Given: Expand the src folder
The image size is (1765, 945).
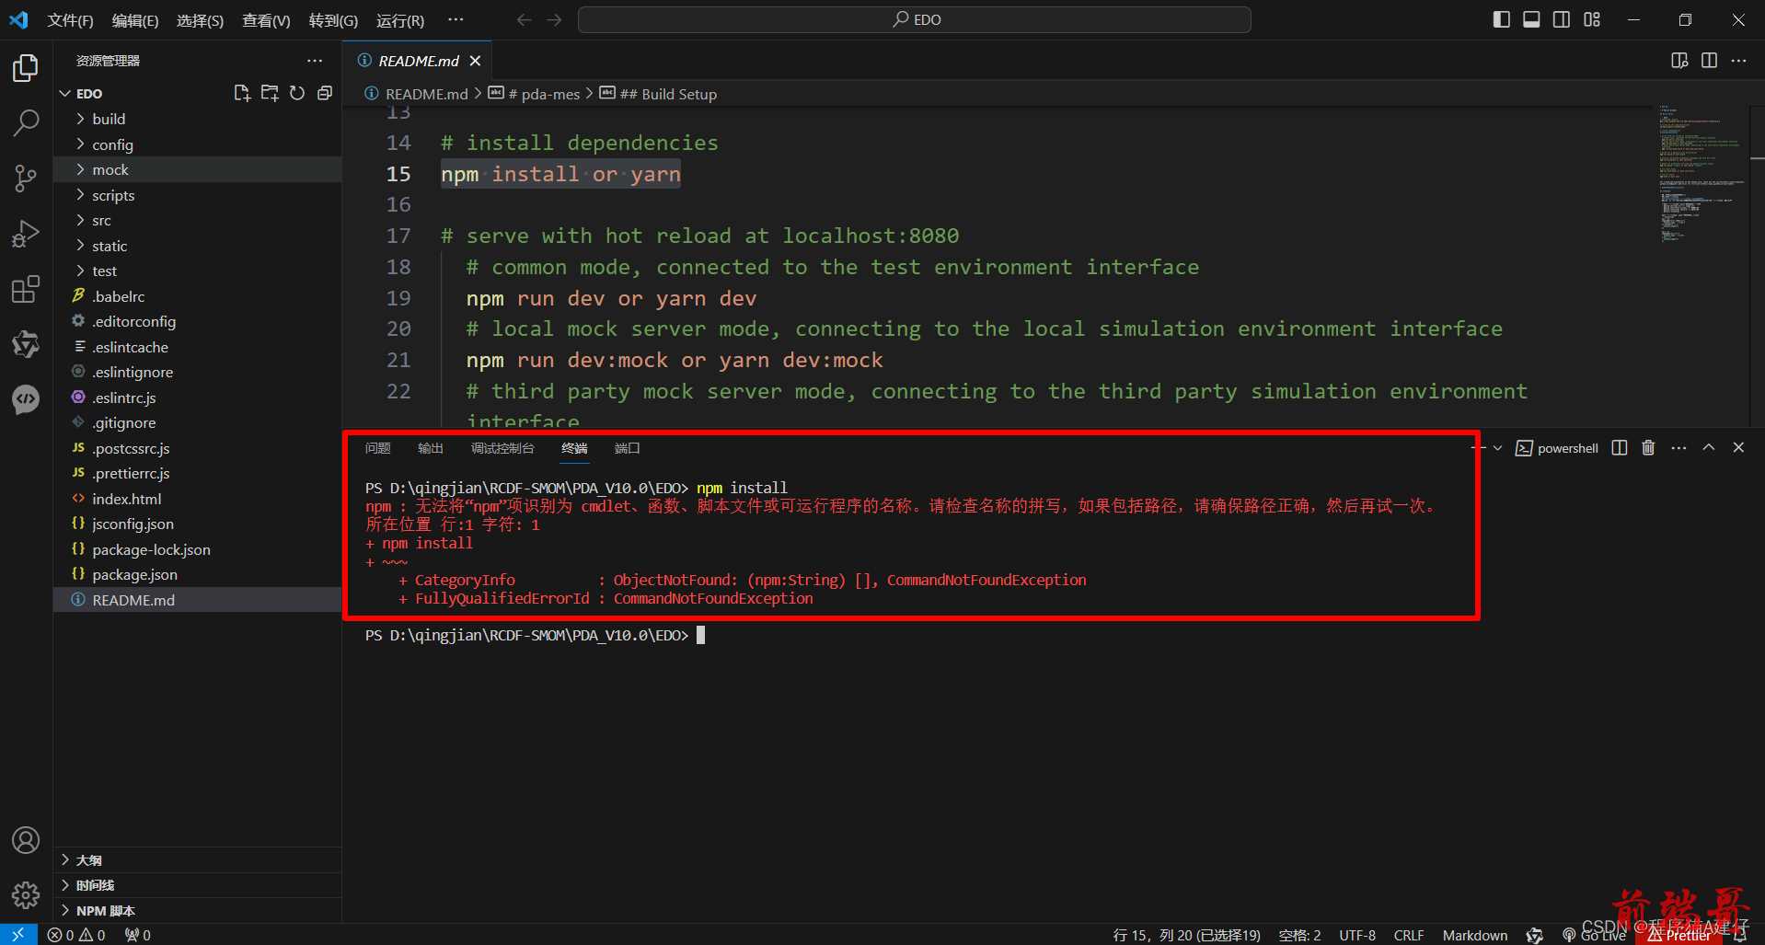Looking at the screenshot, I should [198, 220].
